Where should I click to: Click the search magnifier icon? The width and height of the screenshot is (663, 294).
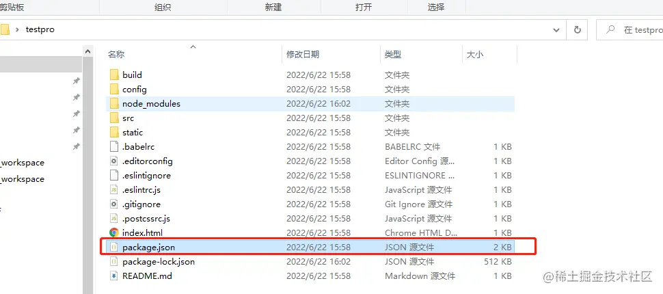coord(610,29)
